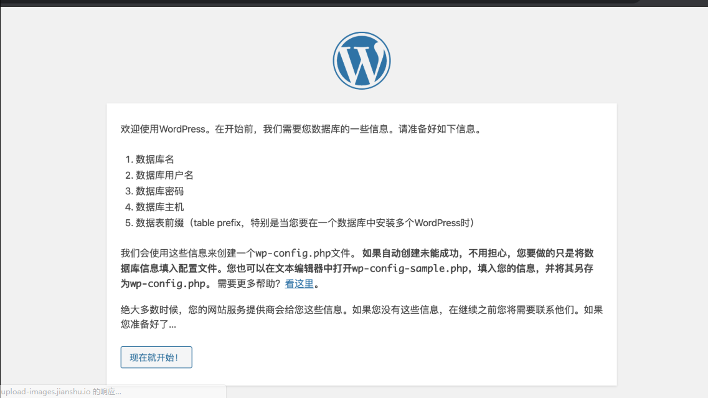Click list item 数据库名
708x398 pixels.
155,159
